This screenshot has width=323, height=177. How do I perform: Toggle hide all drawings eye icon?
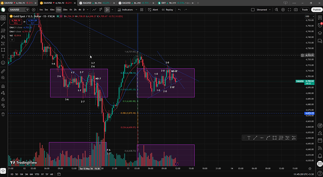point(3,106)
